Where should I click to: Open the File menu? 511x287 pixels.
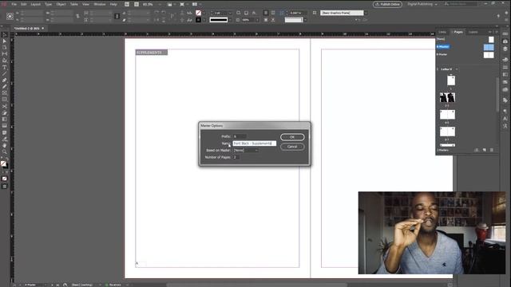point(14,4)
